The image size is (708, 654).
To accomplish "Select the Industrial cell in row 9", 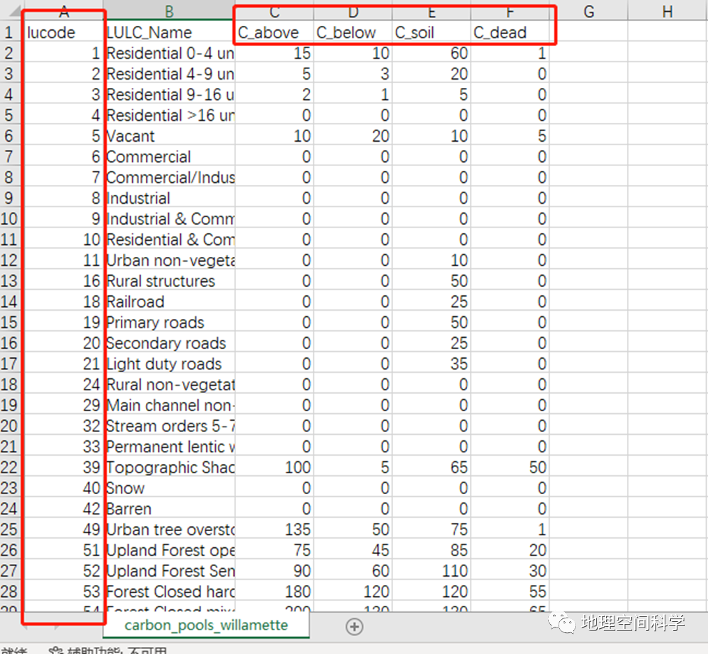I will (170, 198).
